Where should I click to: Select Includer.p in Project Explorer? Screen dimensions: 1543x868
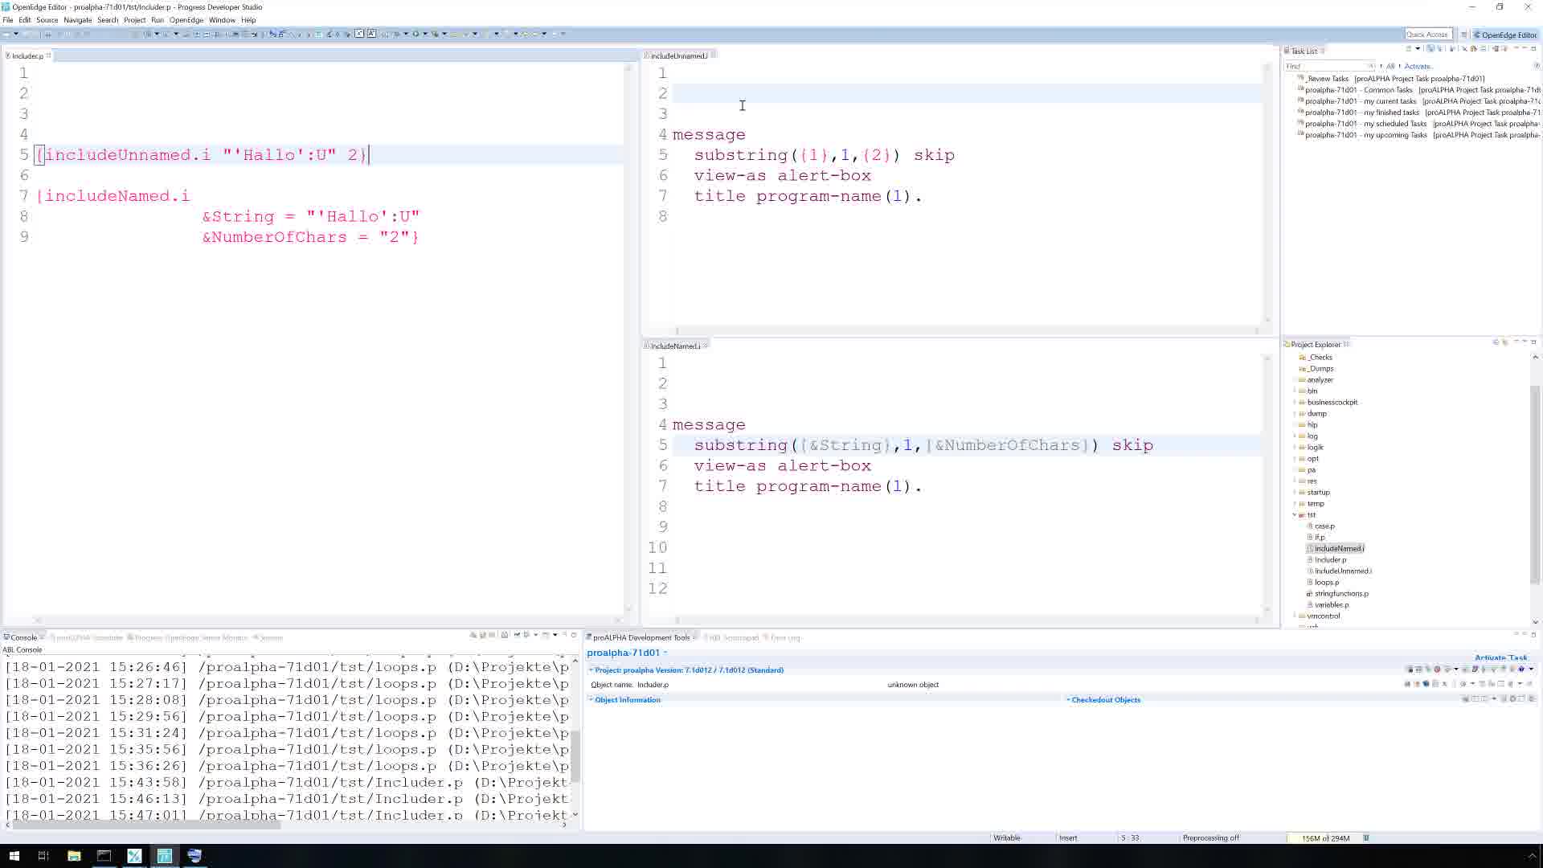[x=1330, y=559]
